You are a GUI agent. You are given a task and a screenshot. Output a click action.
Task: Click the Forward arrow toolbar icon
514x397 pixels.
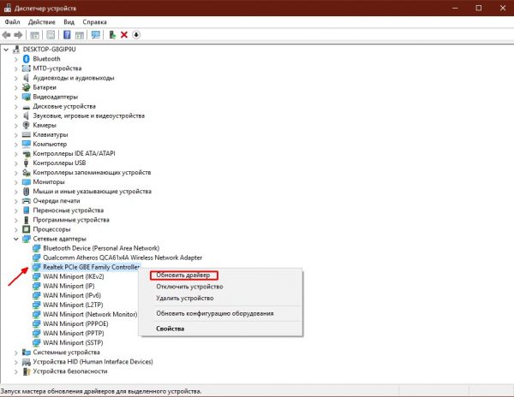pos(18,35)
